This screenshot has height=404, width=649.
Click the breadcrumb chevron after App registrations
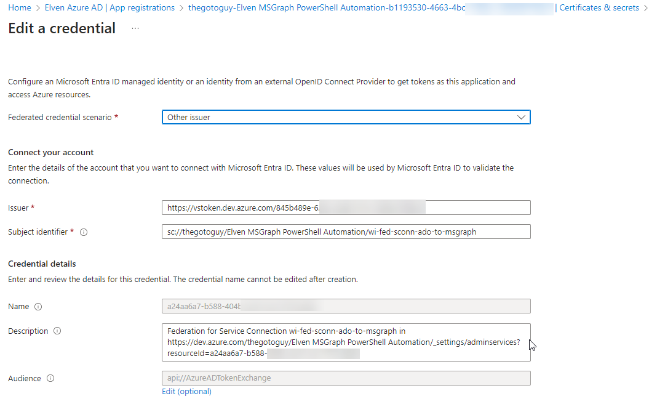[181, 8]
